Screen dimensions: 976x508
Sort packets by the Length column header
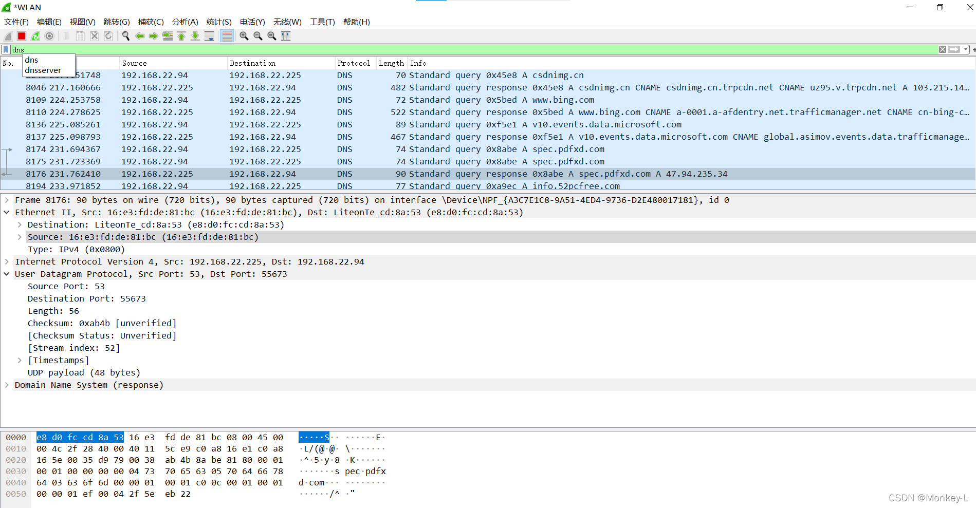(392, 63)
